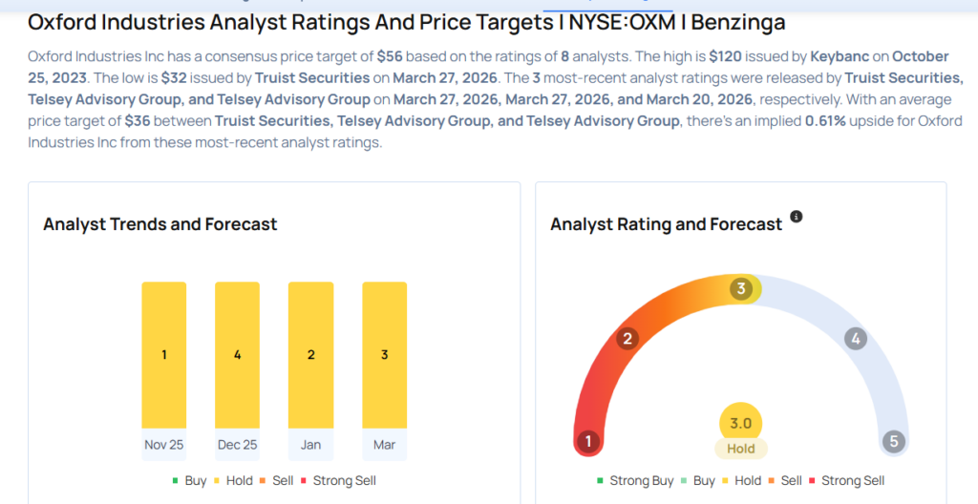This screenshot has width=978, height=504.
Task: Click gauge marker number 5
Action: [x=893, y=442]
